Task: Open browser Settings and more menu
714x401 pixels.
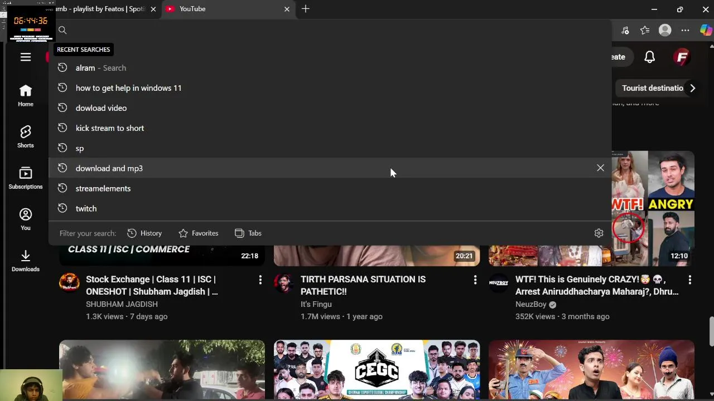Action: point(686,30)
